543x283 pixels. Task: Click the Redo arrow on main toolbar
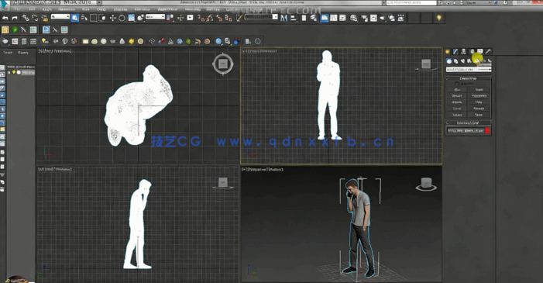tap(15, 18)
